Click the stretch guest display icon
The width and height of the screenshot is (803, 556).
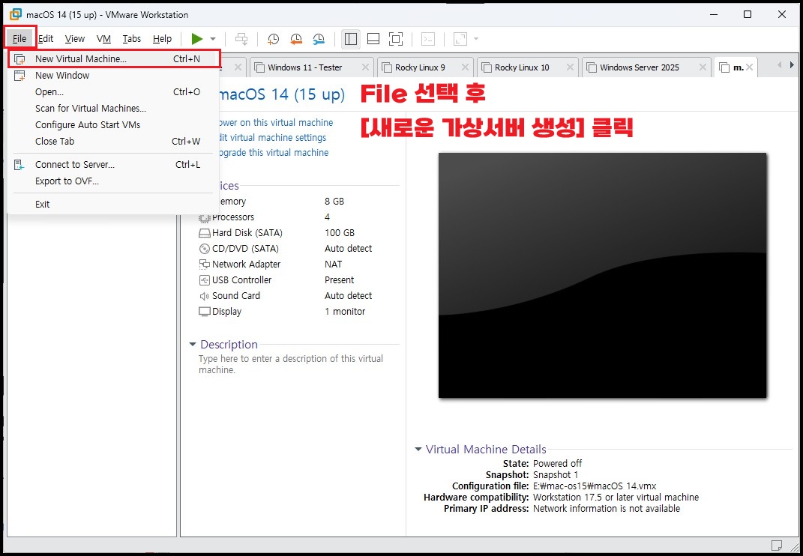460,39
